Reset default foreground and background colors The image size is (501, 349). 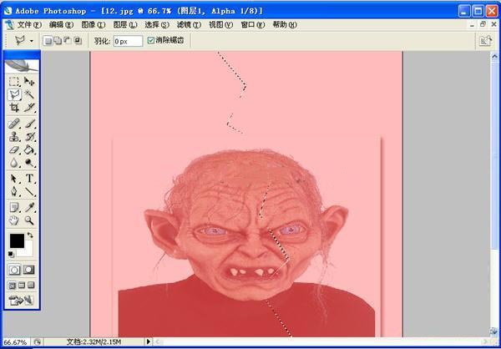click(11, 255)
